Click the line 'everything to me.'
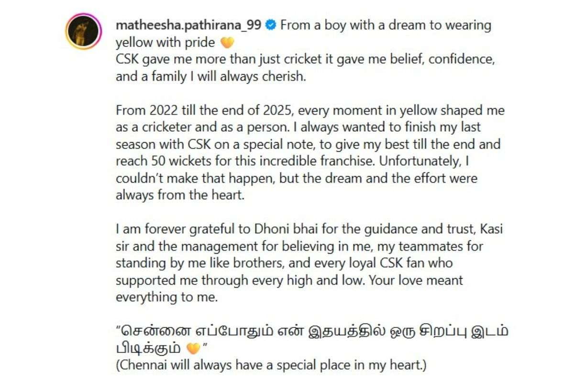 click(x=166, y=297)
